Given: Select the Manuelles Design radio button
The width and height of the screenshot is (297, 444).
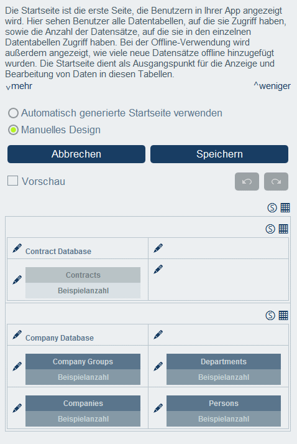Looking at the screenshot, I should point(13,130).
